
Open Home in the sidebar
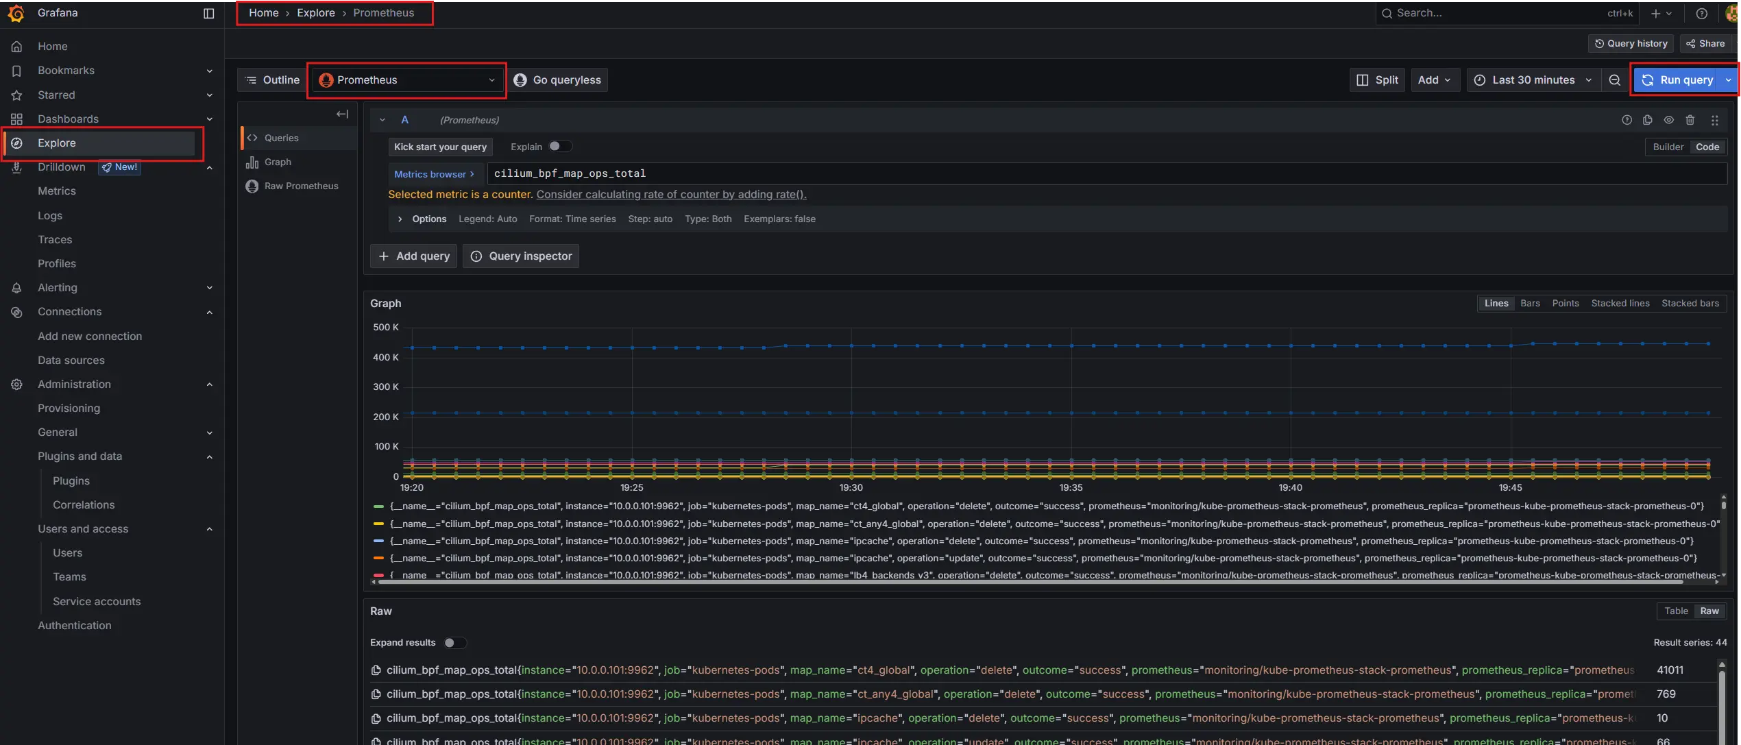coord(52,47)
